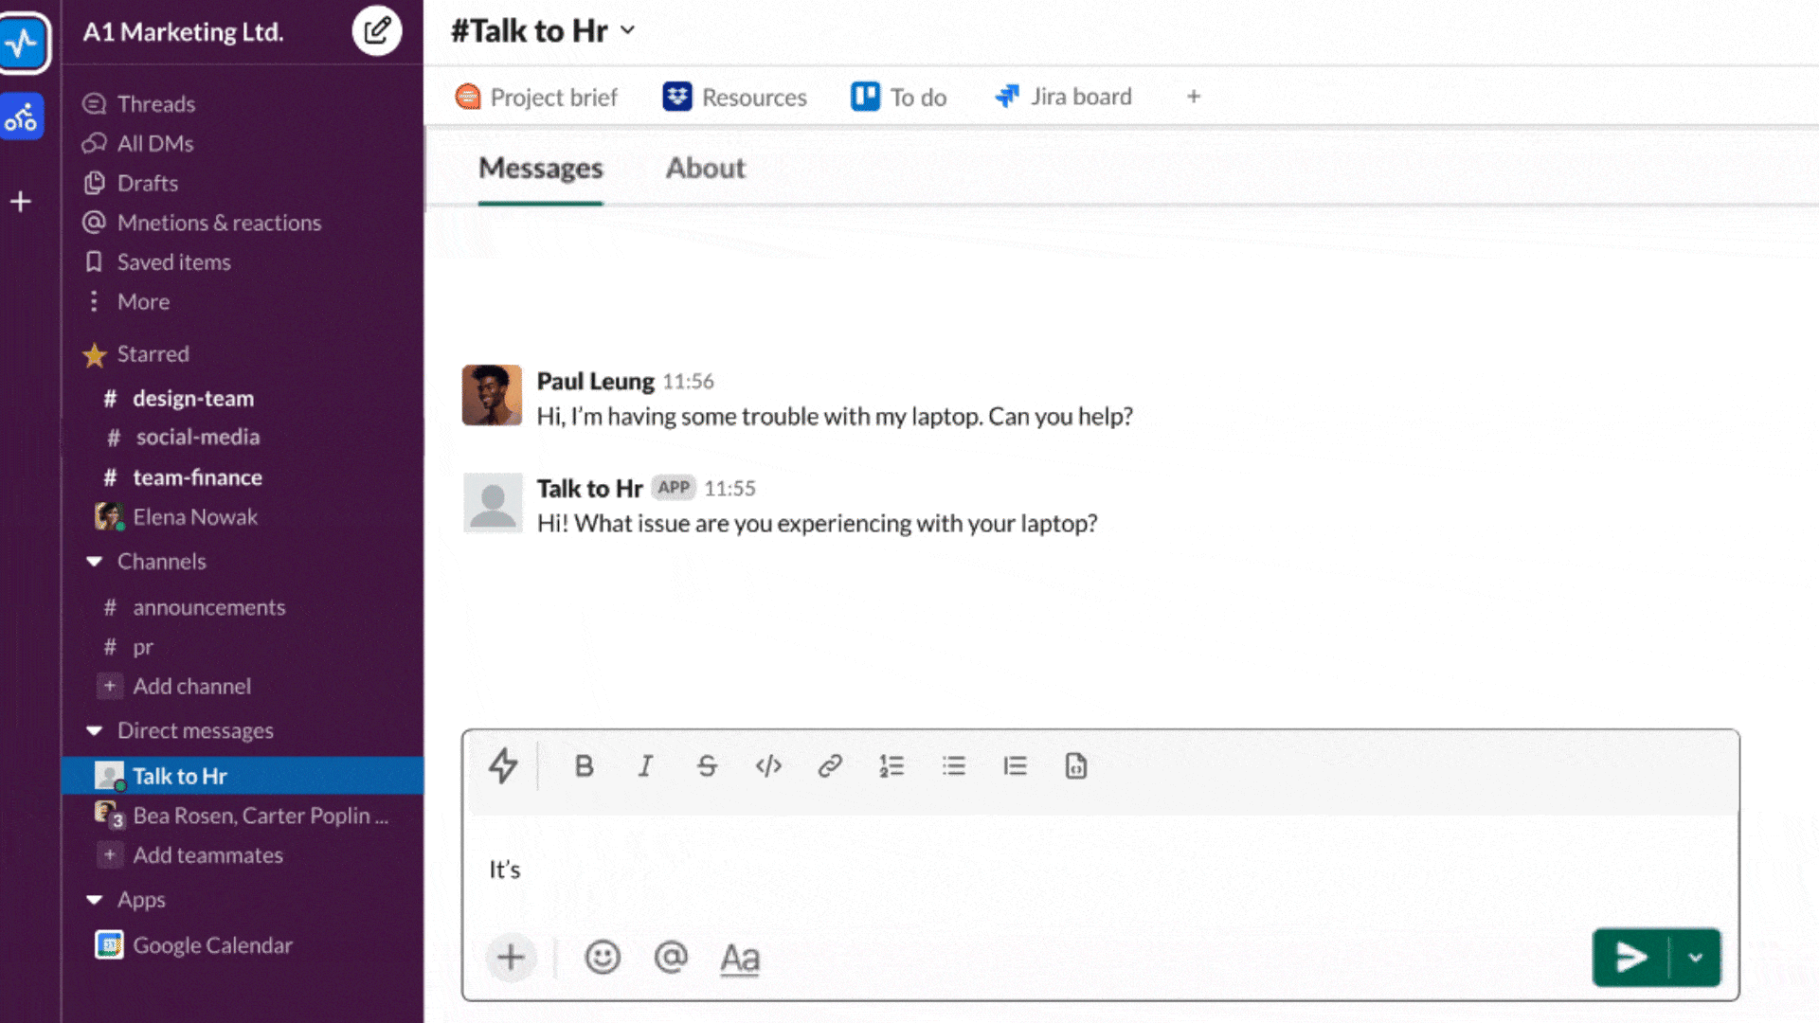1819x1023 pixels.
Task: Insert an emoji into the message
Action: coord(604,958)
